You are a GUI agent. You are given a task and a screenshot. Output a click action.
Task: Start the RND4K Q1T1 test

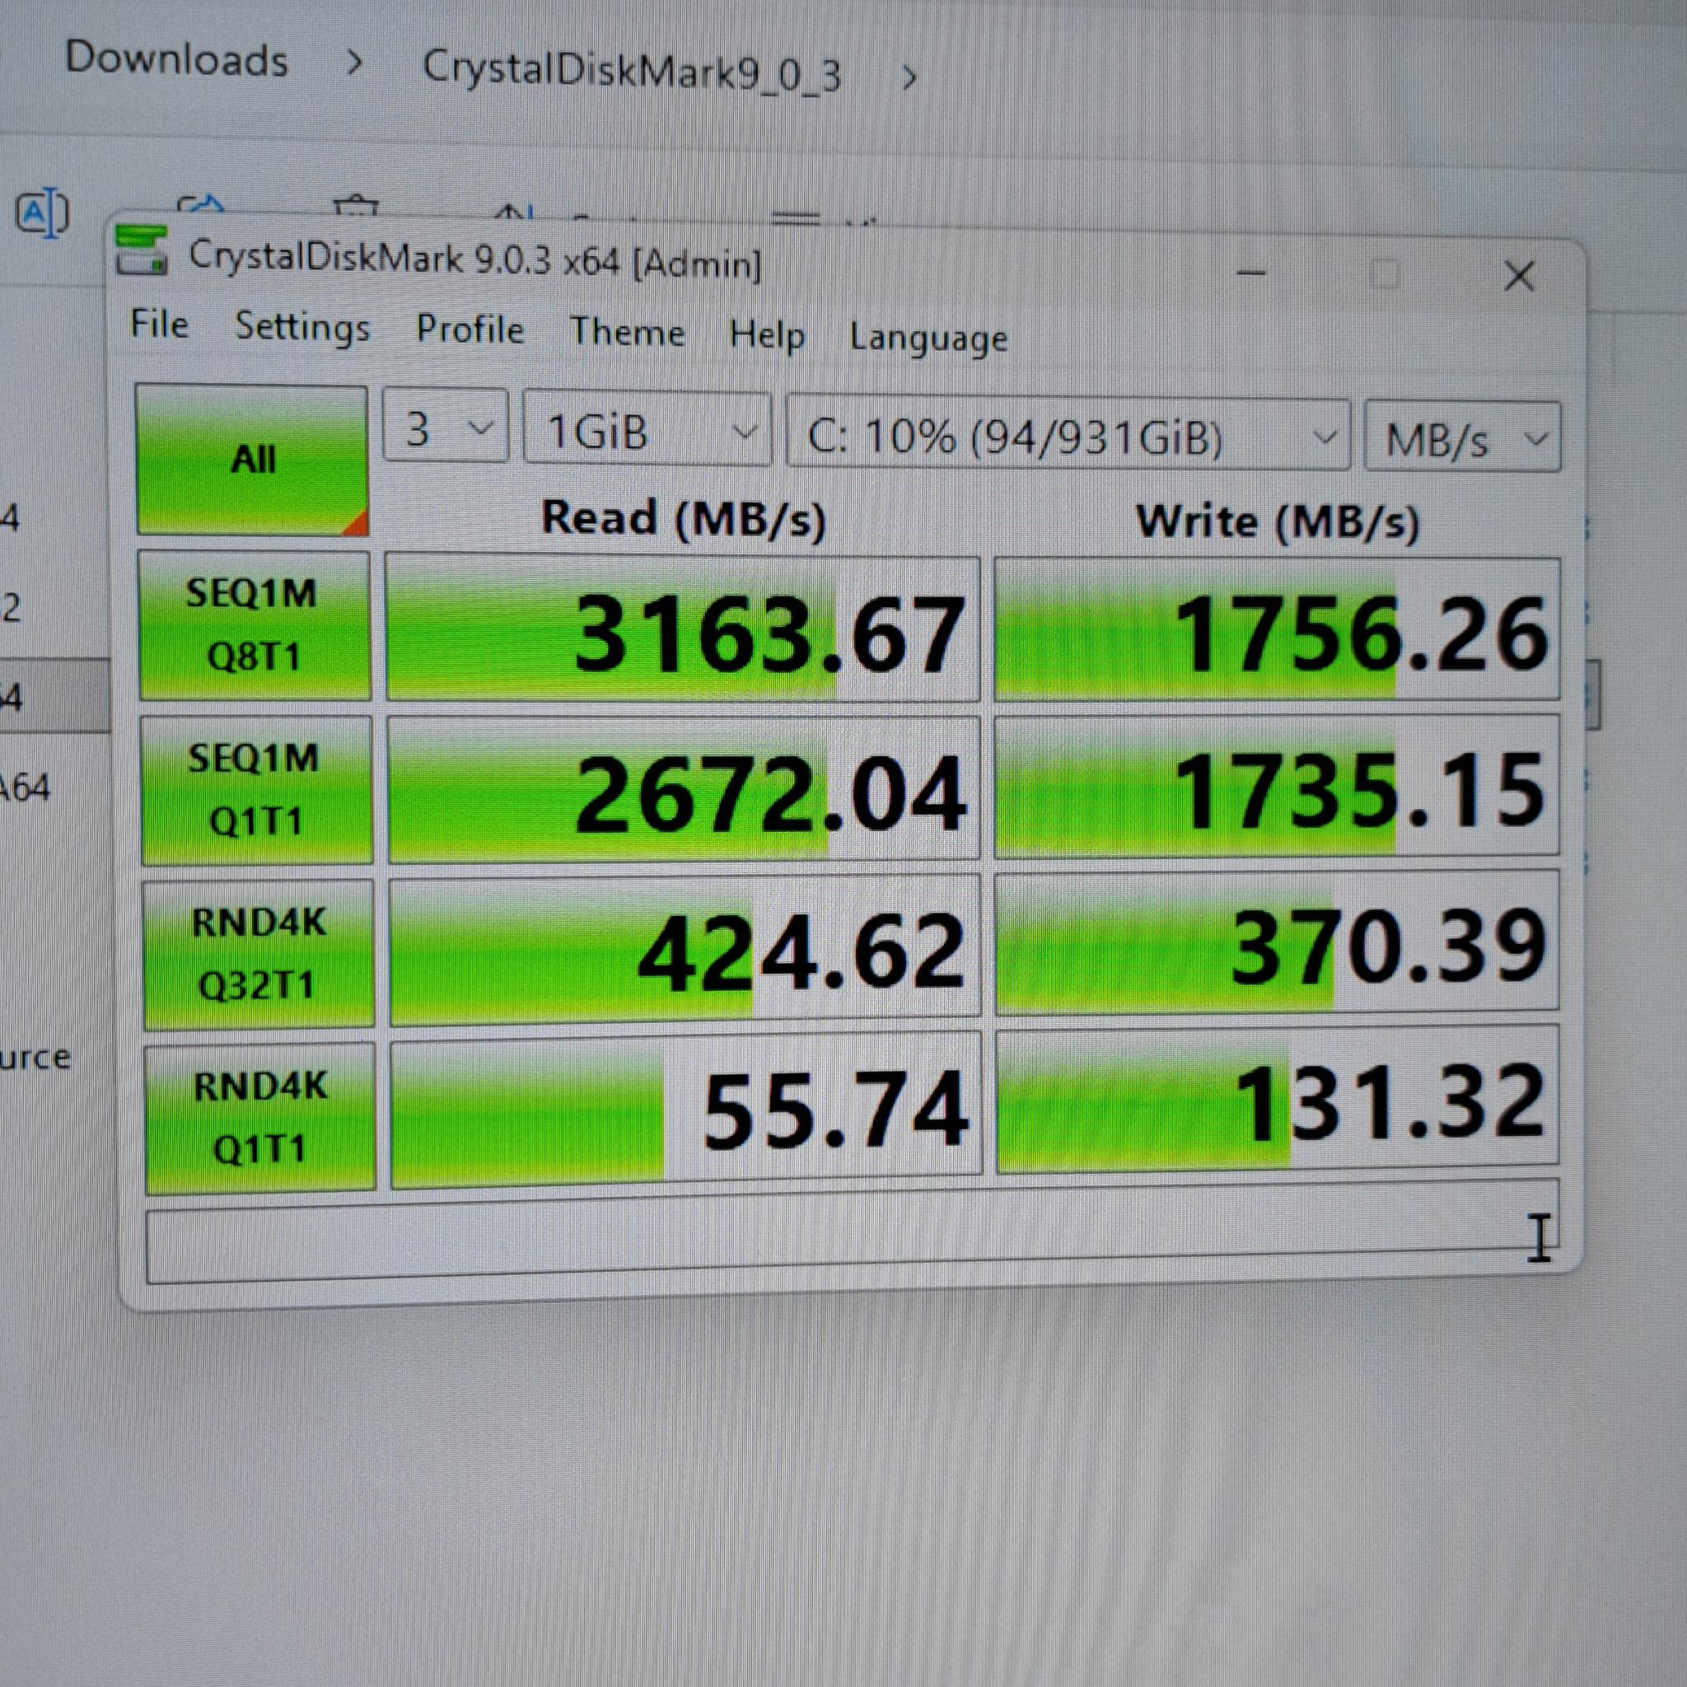tap(260, 1117)
